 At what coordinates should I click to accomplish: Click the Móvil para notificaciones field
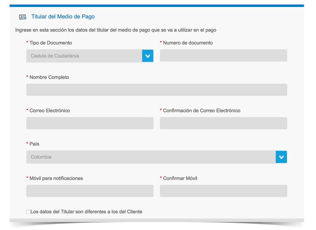click(x=90, y=191)
